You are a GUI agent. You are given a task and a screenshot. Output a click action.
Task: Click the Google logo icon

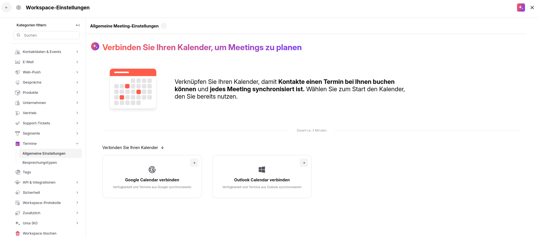152,169
